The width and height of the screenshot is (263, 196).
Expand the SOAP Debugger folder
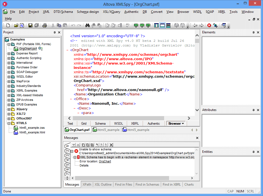click(x=9, y=72)
